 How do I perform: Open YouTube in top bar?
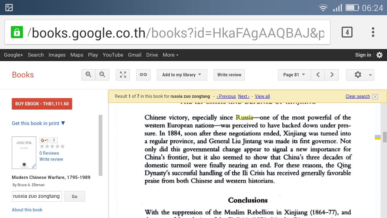(x=113, y=55)
